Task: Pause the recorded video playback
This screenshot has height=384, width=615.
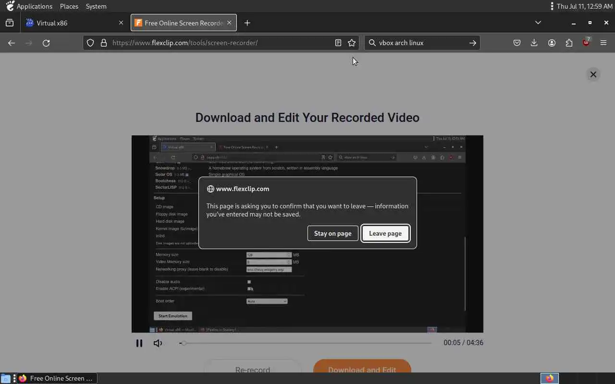Action: (139, 343)
